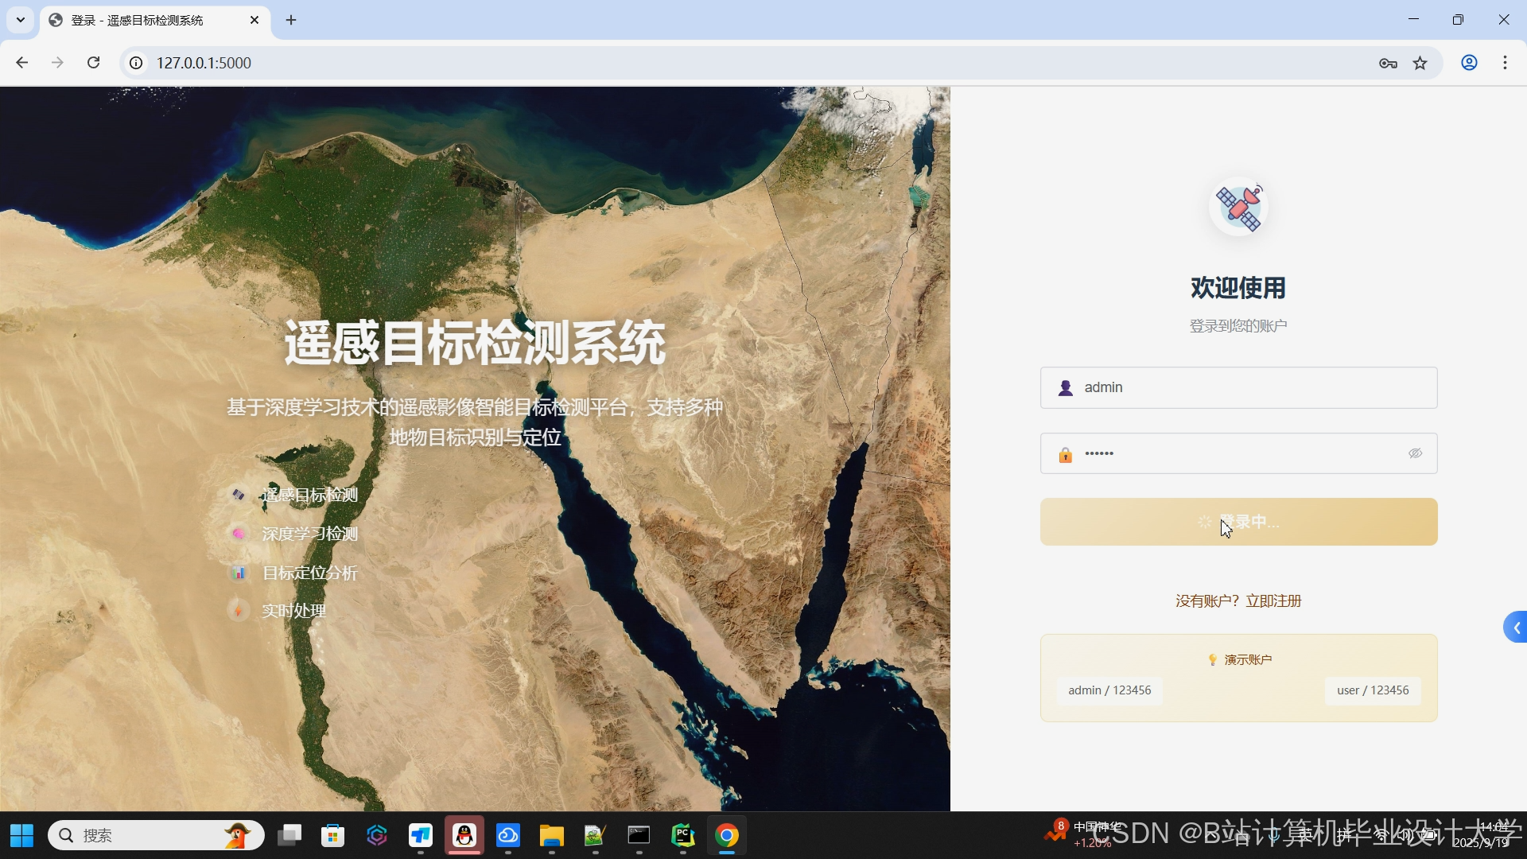1527x859 pixels.
Task: Open the Chrome profile icon
Action: click(1469, 63)
